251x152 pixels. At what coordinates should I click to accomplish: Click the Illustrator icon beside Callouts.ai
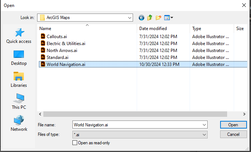coord(43,36)
